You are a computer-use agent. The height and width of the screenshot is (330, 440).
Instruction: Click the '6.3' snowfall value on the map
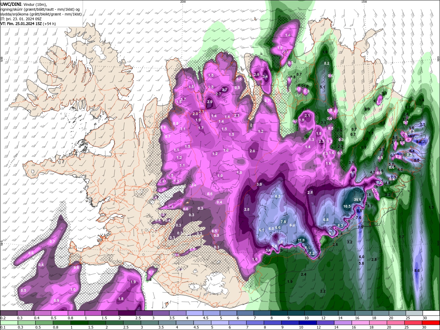coord(278,196)
